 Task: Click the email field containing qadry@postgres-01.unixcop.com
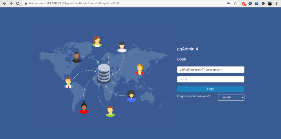point(210,70)
